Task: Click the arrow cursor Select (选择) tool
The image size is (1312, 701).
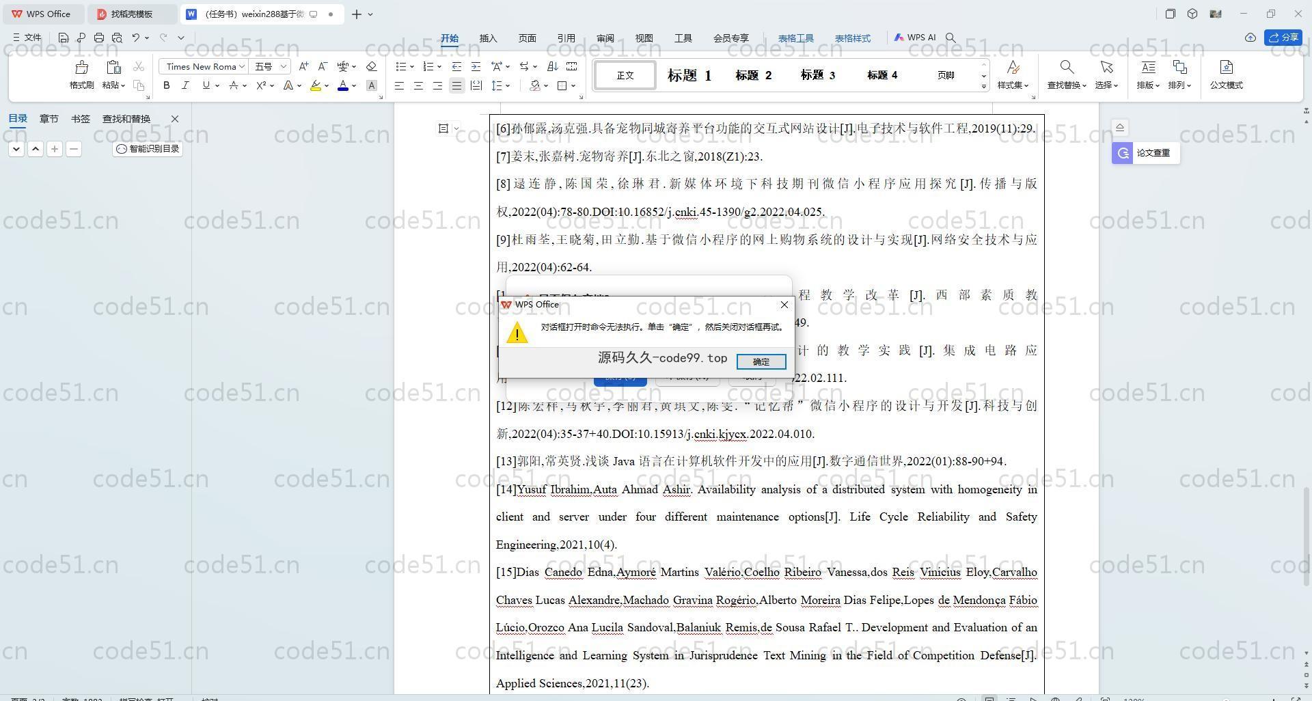Action: [x=1106, y=67]
